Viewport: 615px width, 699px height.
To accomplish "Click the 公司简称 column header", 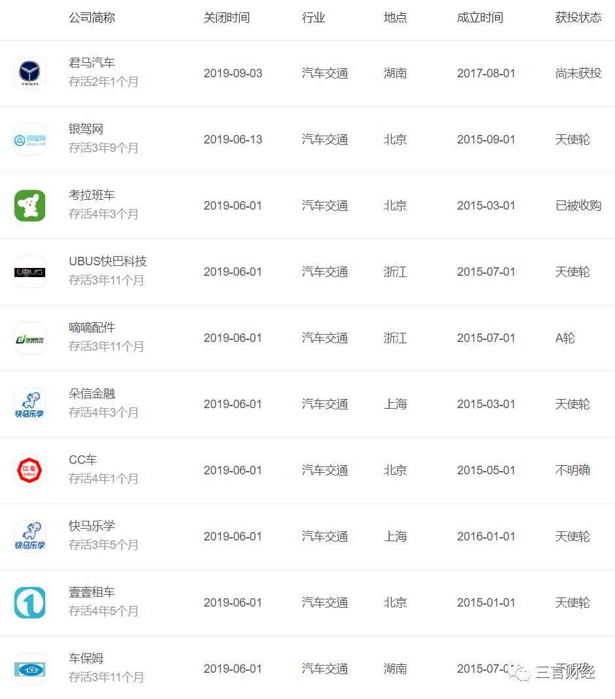I will [92, 18].
